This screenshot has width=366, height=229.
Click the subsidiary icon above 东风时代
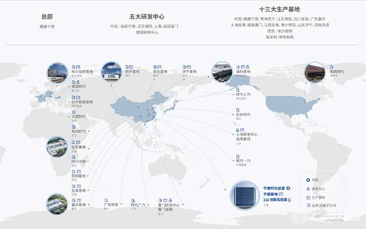[x=74, y=127]
